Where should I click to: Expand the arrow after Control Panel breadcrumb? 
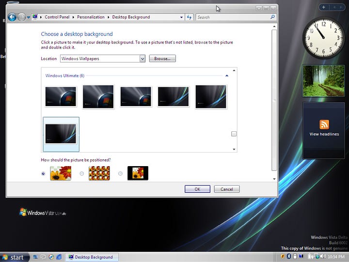pos(73,17)
